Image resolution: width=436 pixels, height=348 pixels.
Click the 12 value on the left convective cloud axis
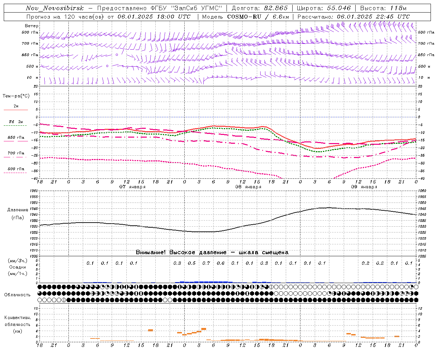coord(36,308)
